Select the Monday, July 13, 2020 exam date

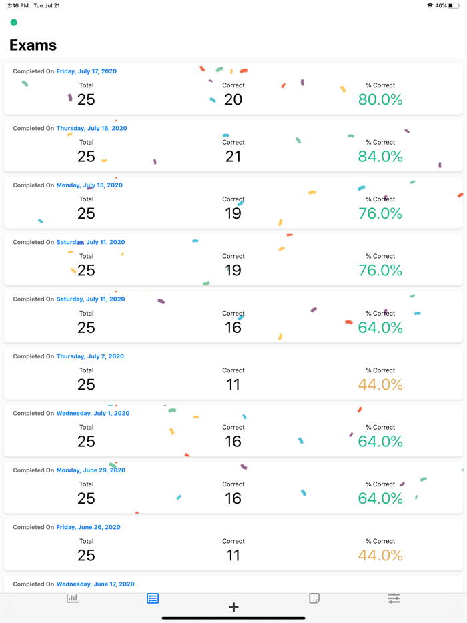(89, 185)
